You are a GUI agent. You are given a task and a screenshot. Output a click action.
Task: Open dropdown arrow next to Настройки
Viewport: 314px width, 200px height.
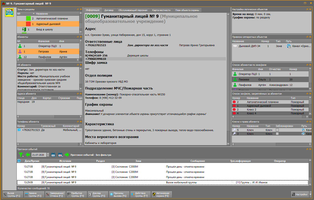tap(310, 194)
